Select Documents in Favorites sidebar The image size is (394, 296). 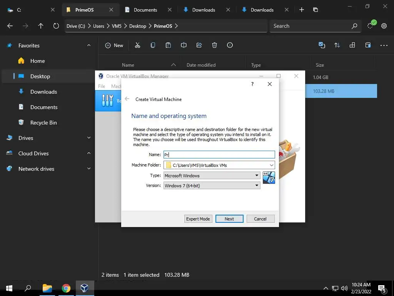pyautogui.click(x=44, y=107)
